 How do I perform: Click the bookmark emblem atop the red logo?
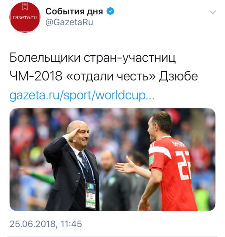pyautogui.click(x=25, y=6)
